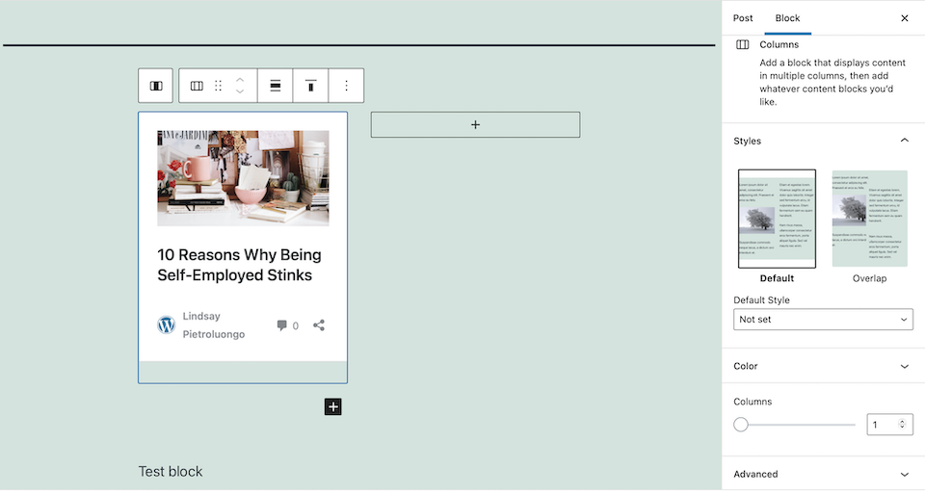Viewport: 925px width, 493px height.
Task: Add a block in the empty column
Action: click(475, 124)
